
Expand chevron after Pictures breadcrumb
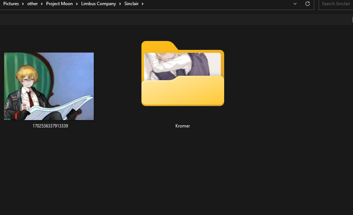(23, 4)
